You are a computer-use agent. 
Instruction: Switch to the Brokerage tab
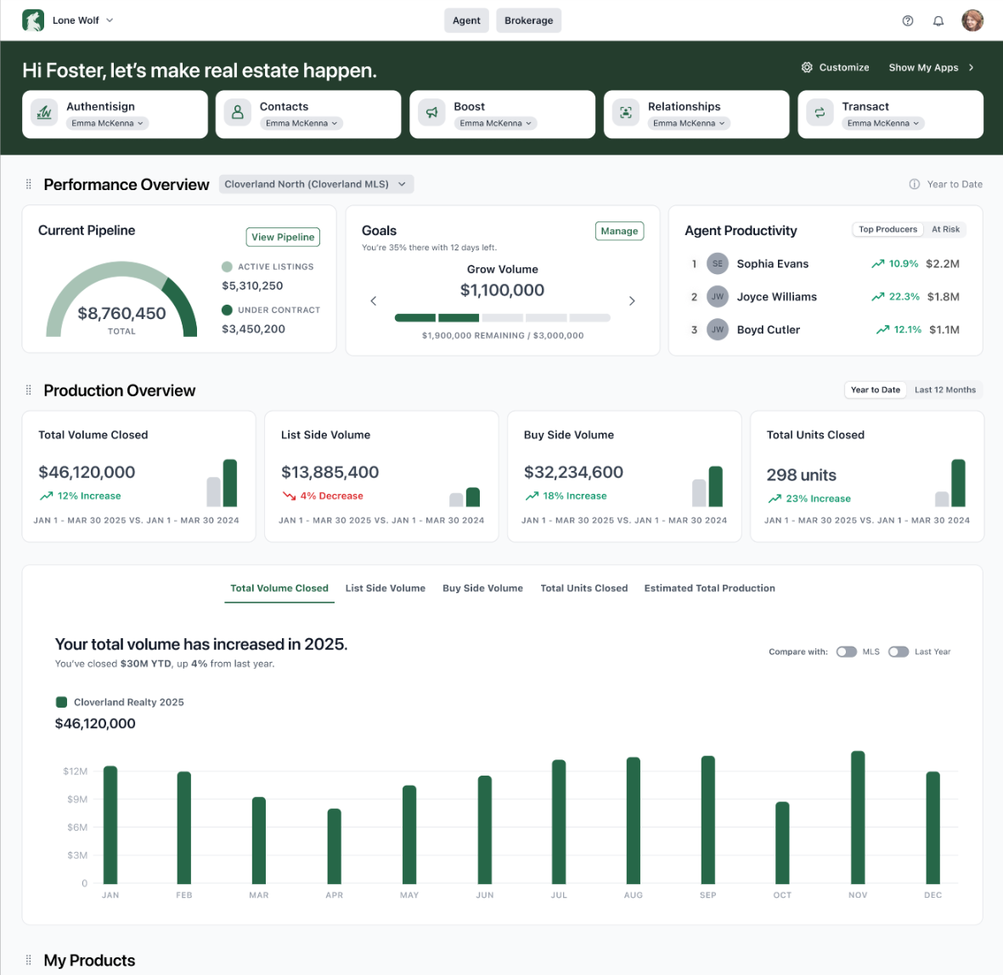pyautogui.click(x=528, y=20)
